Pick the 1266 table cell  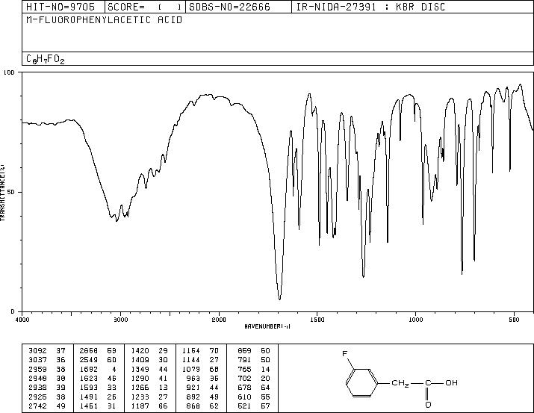point(140,388)
